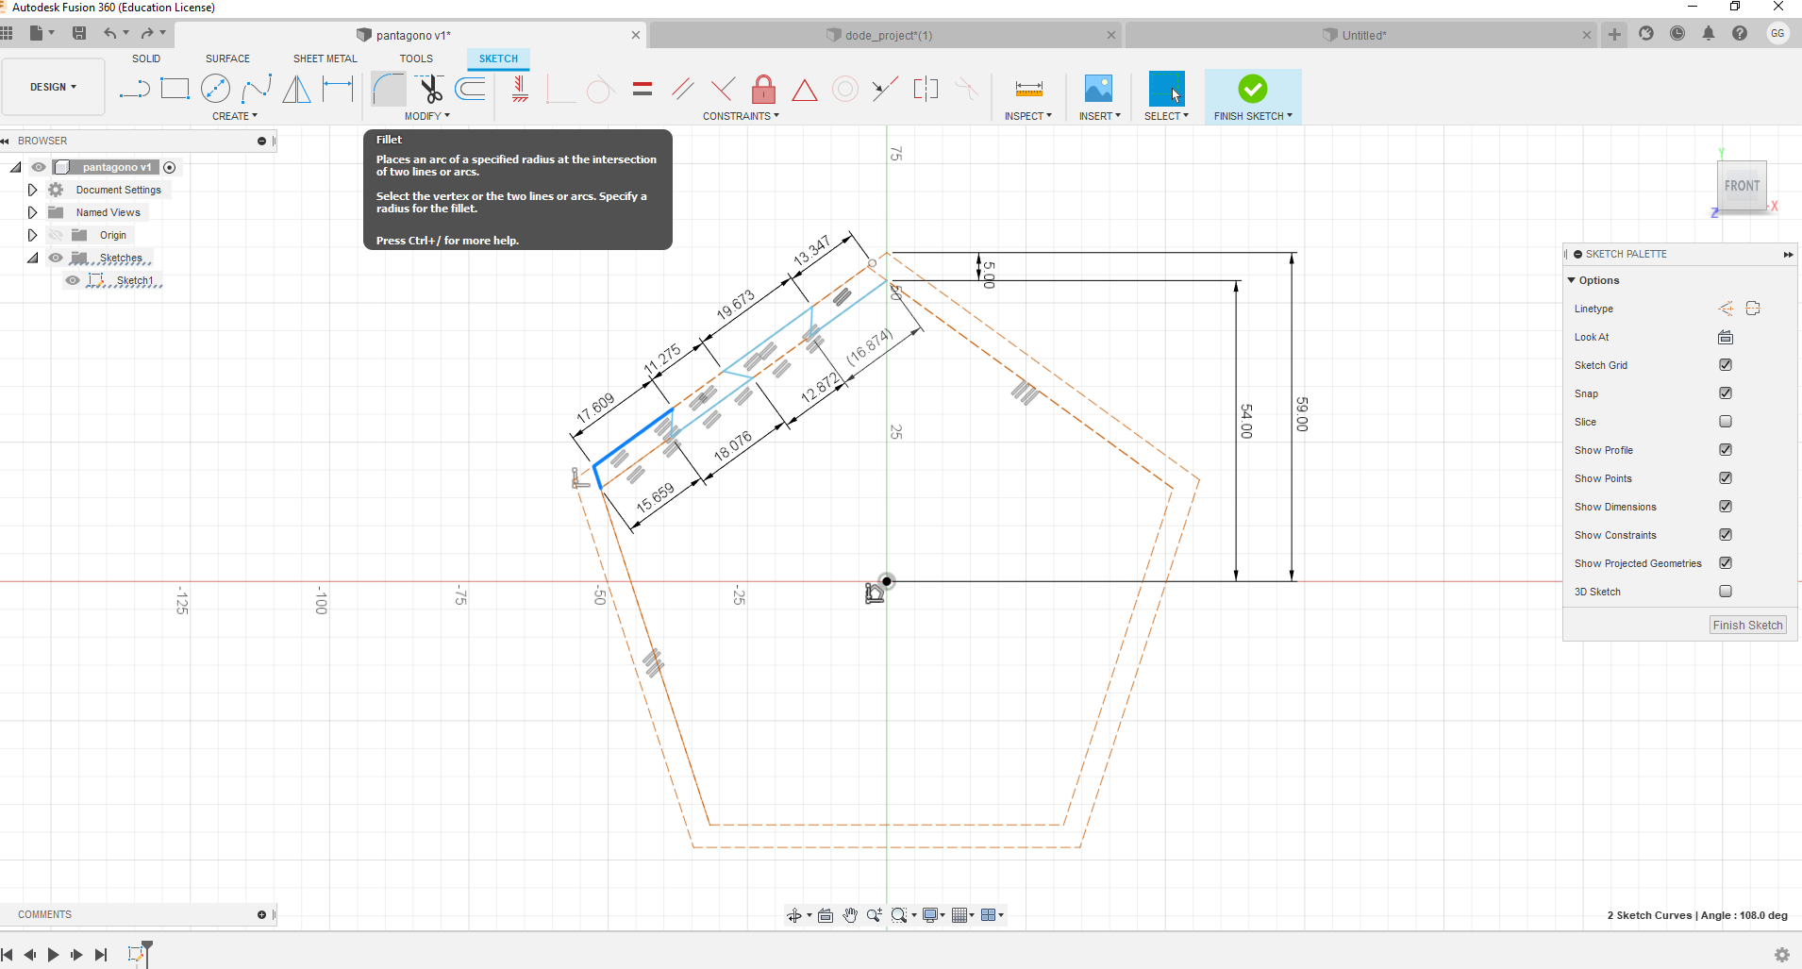Click the green FINISH SKETCH checkmark
Image resolution: width=1802 pixels, height=969 pixels.
pos(1253,89)
